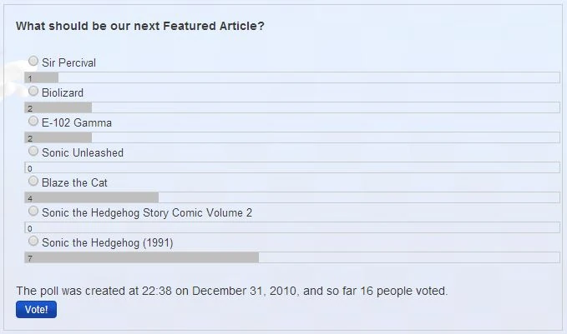Choose the Biolizard radio option
The image size is (567, 334).
[x=33, y=92]
